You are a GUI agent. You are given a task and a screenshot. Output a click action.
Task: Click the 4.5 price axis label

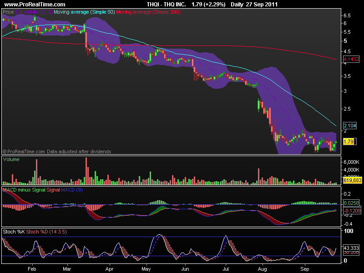(347, 51)
